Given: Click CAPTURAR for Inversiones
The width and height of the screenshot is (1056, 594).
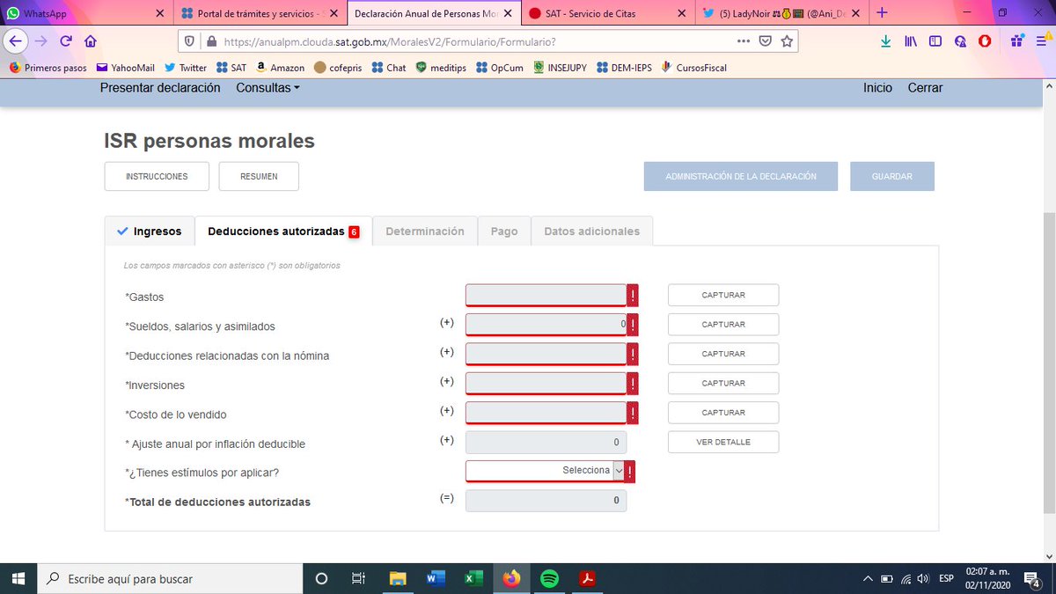Looking at the screenshot, I should coord(723,383).
